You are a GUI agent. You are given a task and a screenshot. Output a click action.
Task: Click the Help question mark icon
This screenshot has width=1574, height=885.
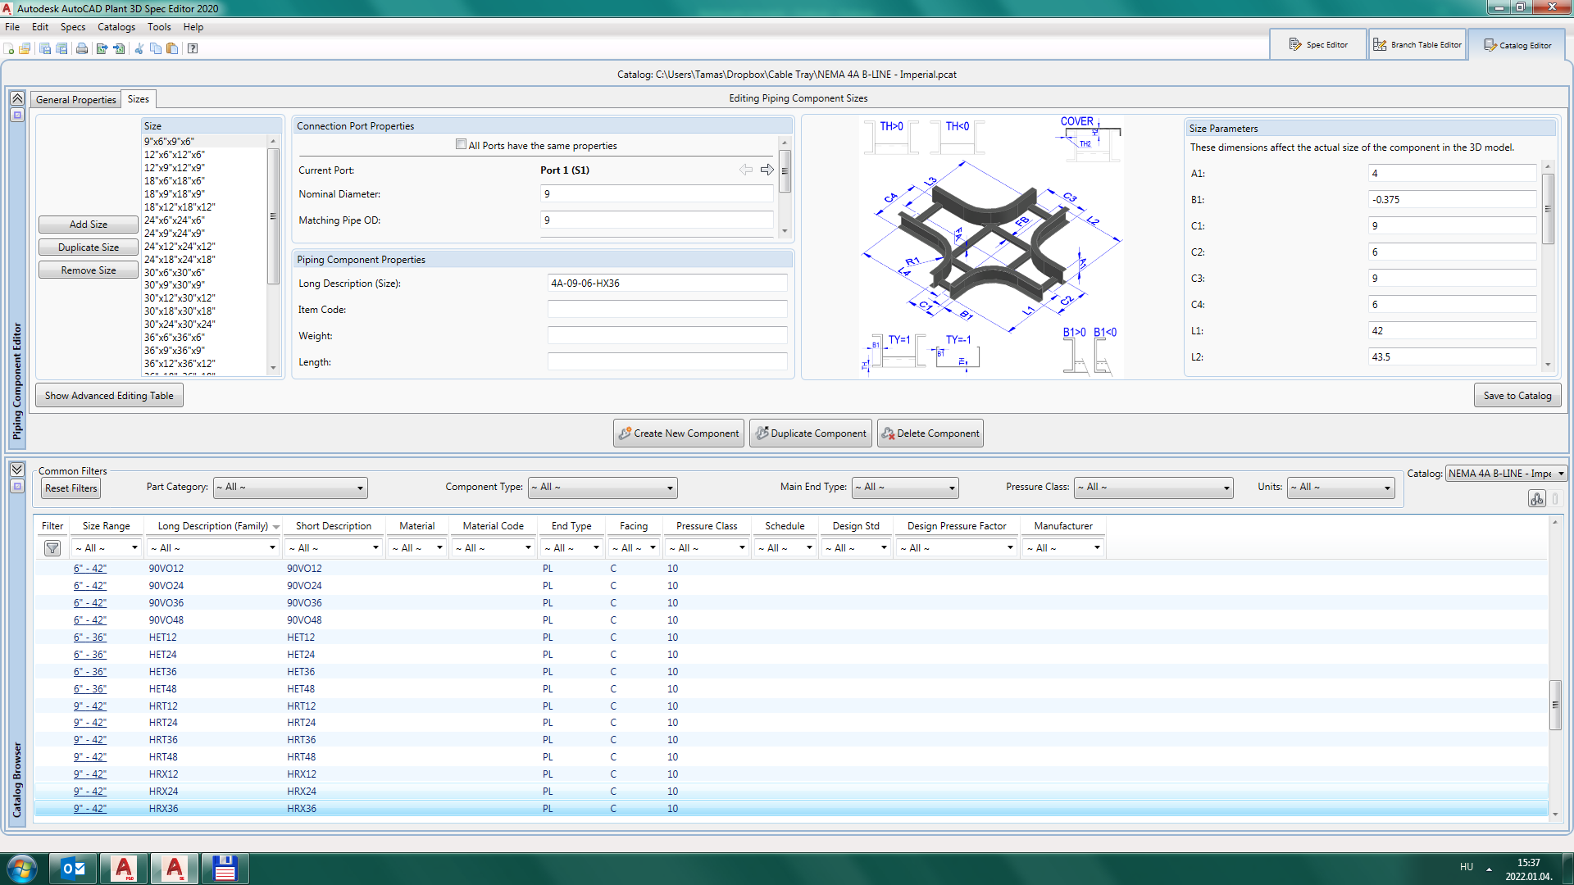click(x=193, y=48)
